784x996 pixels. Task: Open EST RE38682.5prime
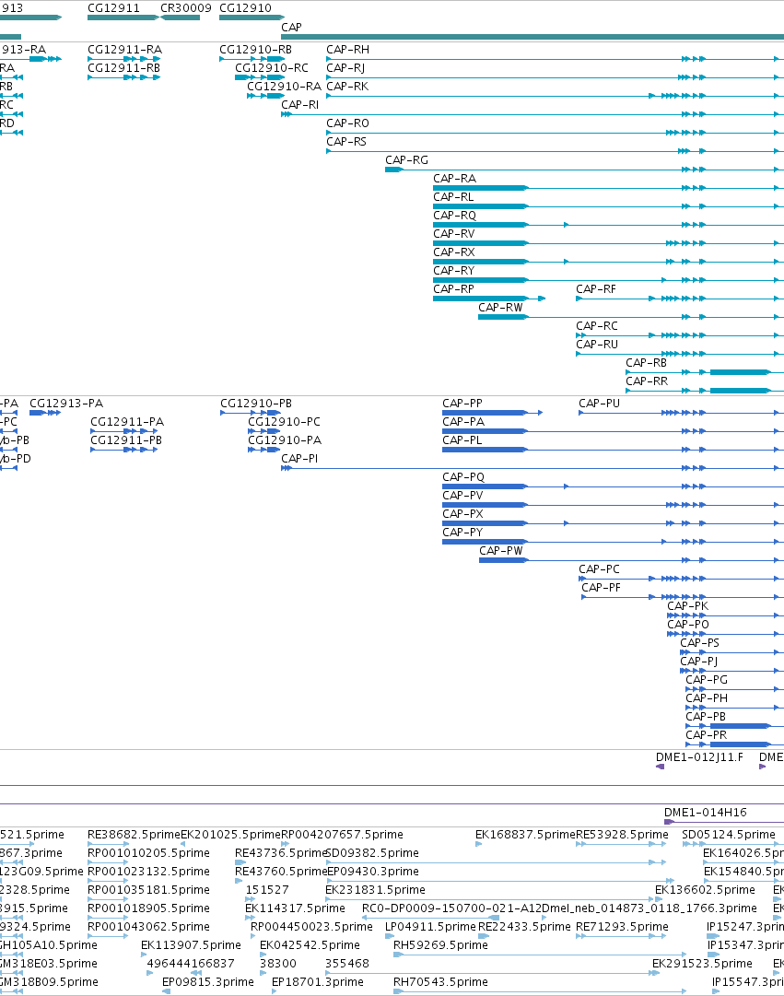point(135,835)
